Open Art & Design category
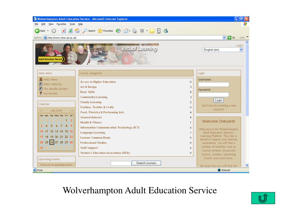This screenshot has height=211, width=282. click(x=88, y=87)
